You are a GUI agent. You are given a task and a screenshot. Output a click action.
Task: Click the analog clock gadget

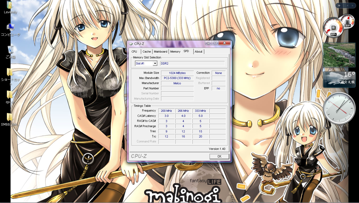click(339, 108)
